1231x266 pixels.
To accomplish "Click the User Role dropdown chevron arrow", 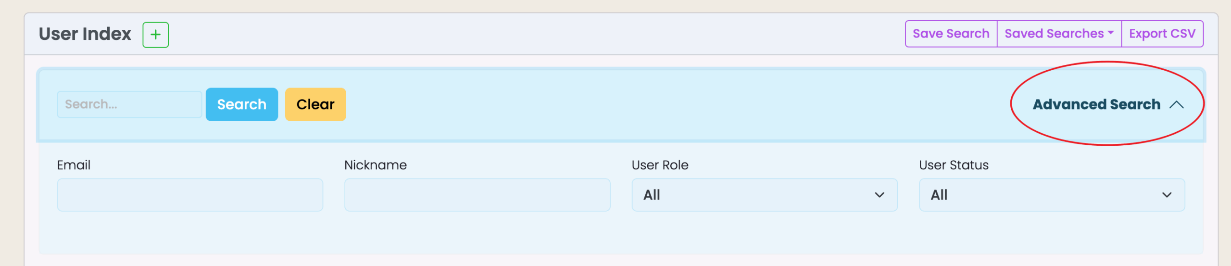I will [879, 195].
